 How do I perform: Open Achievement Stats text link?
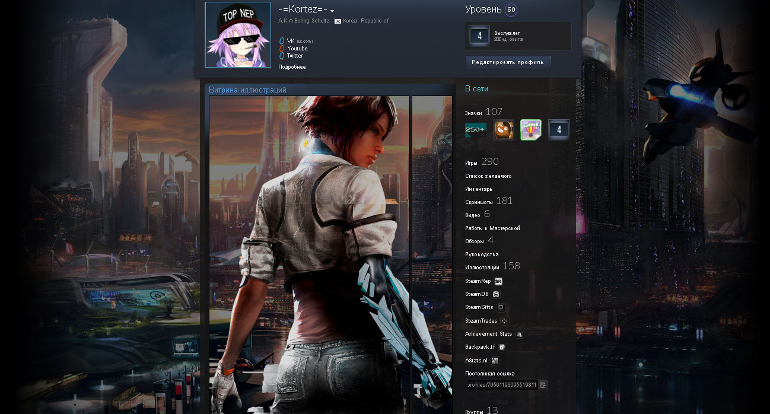[x=489, y=334]
